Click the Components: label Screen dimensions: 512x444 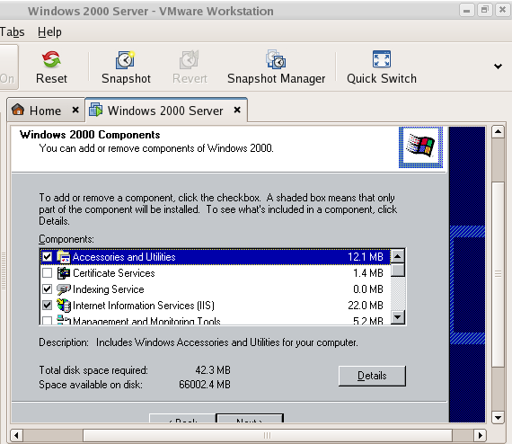(x=66, y=239)
